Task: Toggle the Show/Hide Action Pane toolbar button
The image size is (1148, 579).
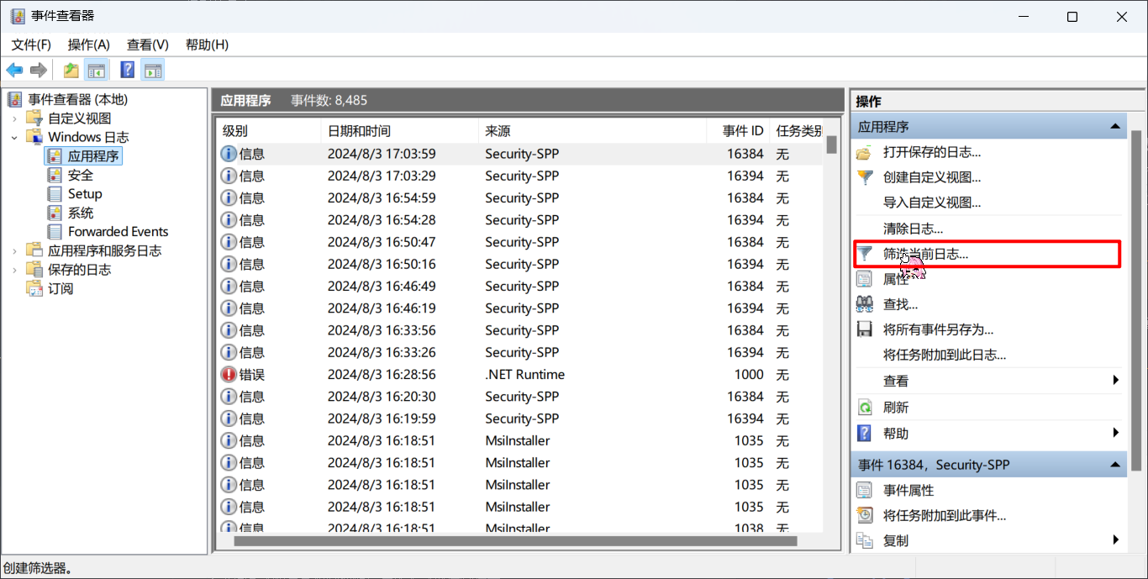Action: [x=153, y=70]
